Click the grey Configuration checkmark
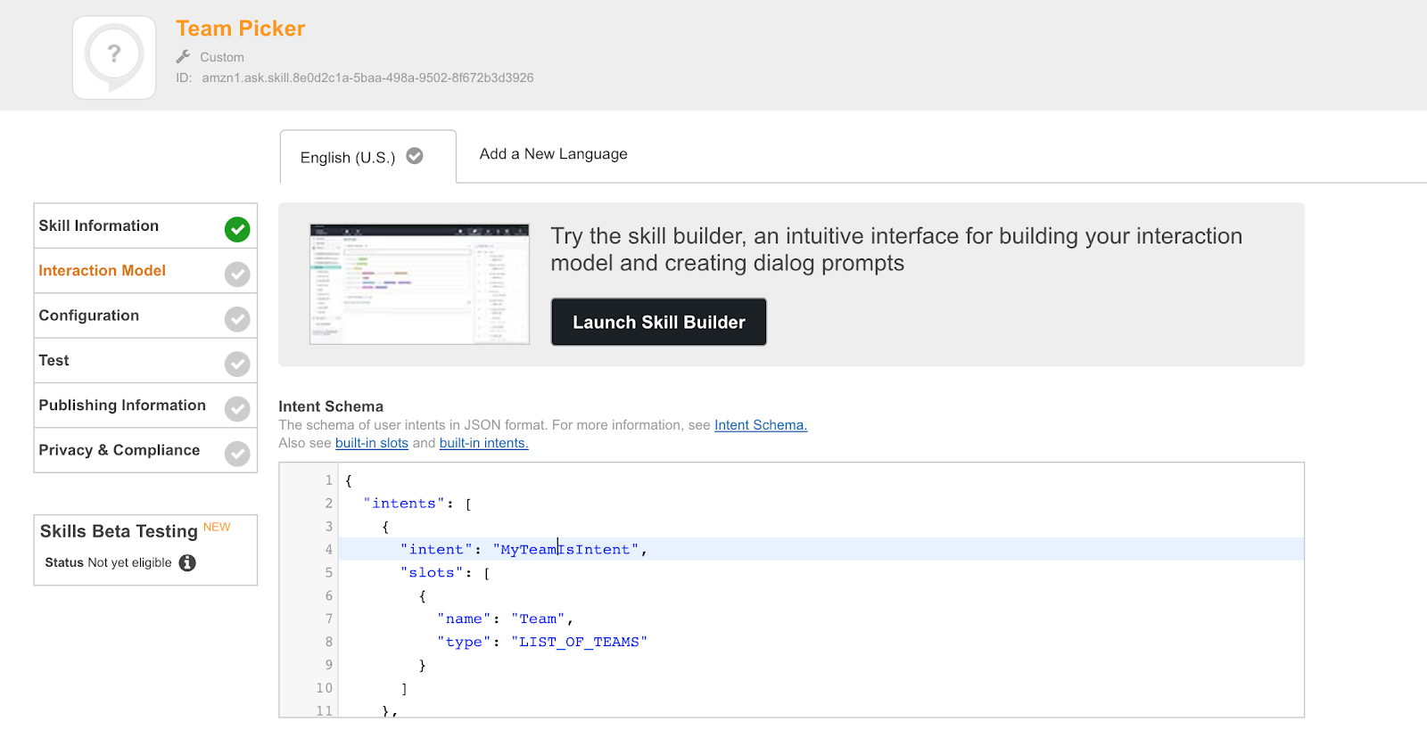 coord(237,318)
